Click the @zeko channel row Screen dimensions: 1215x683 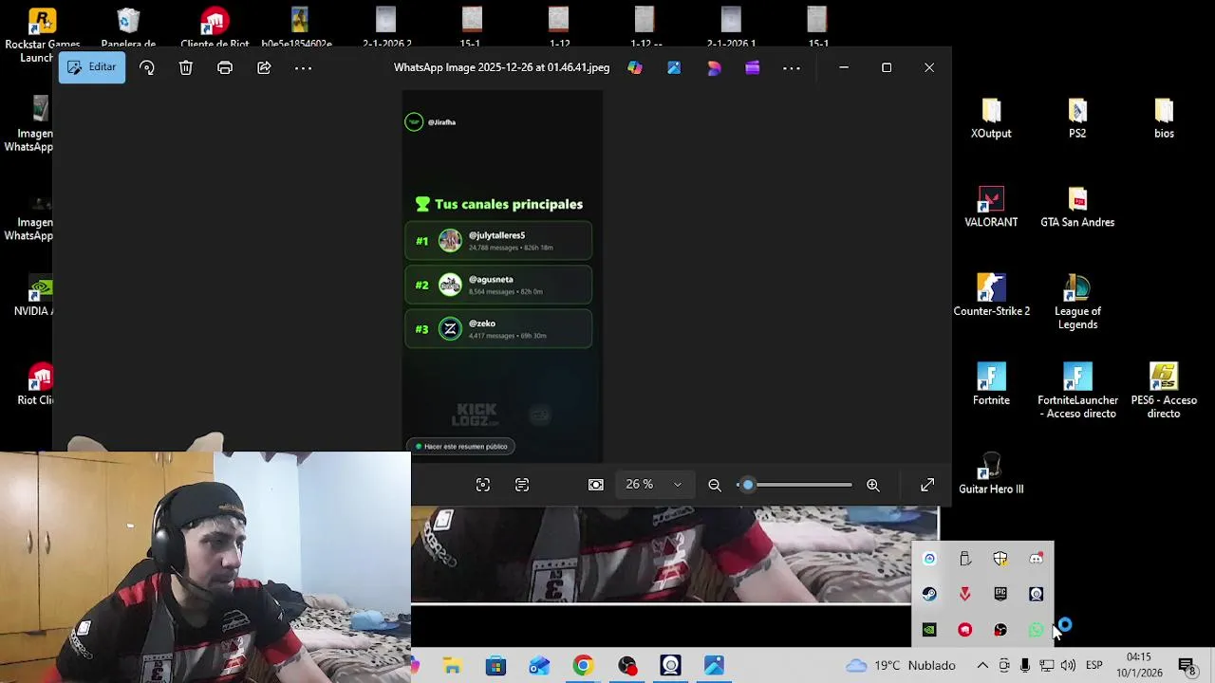498,329
